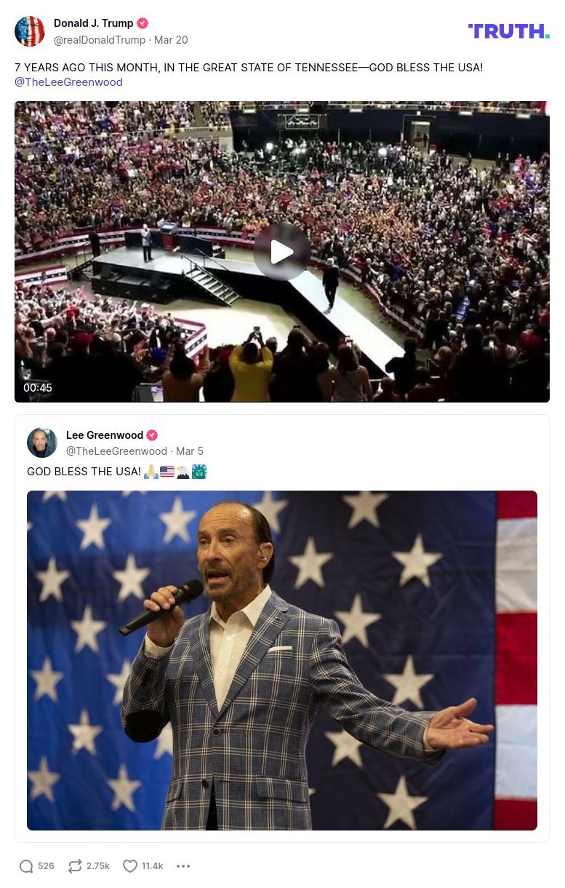The image size is (565, 888).
Task: Open Donald J. Trump's profile avatar
Action: tap(30, 31)
